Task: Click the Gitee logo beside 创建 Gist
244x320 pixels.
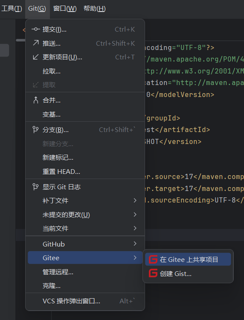Action: (153, 273)
